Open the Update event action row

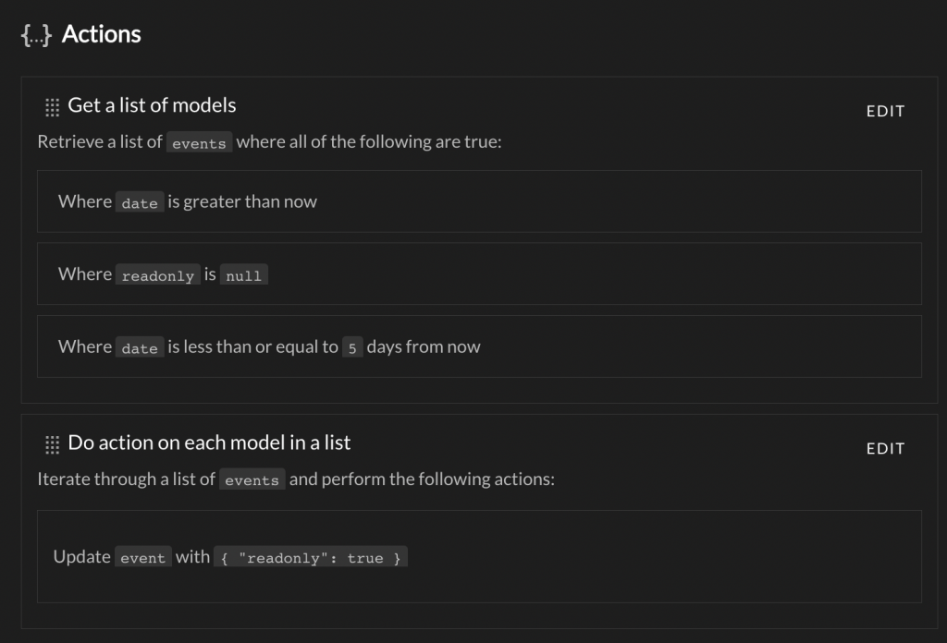pos(480,557)
